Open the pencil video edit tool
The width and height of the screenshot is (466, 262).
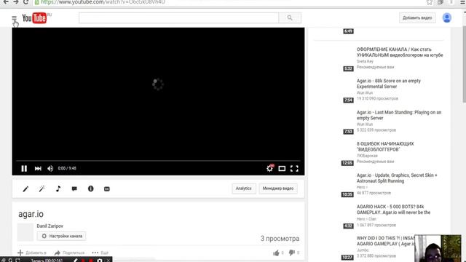pos(26,188)
